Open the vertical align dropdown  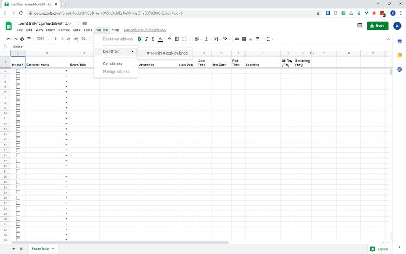[x=208, y=39]
